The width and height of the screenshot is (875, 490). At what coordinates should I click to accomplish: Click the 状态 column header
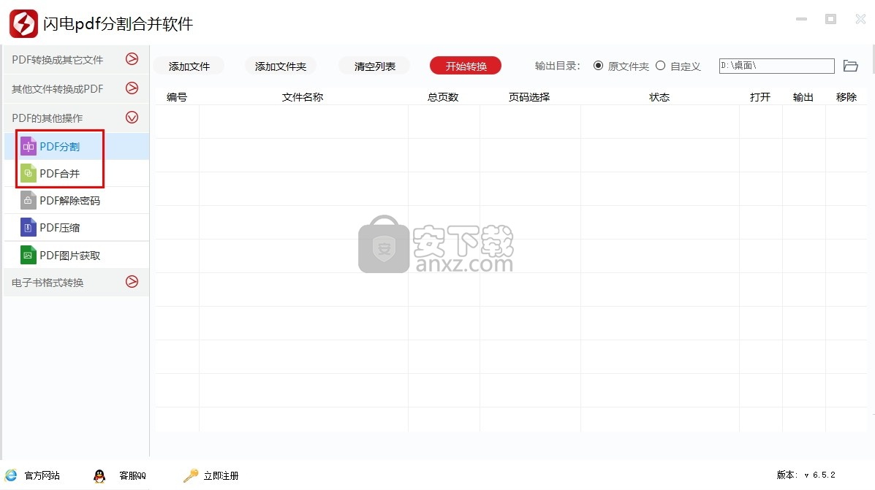[659, 97]
